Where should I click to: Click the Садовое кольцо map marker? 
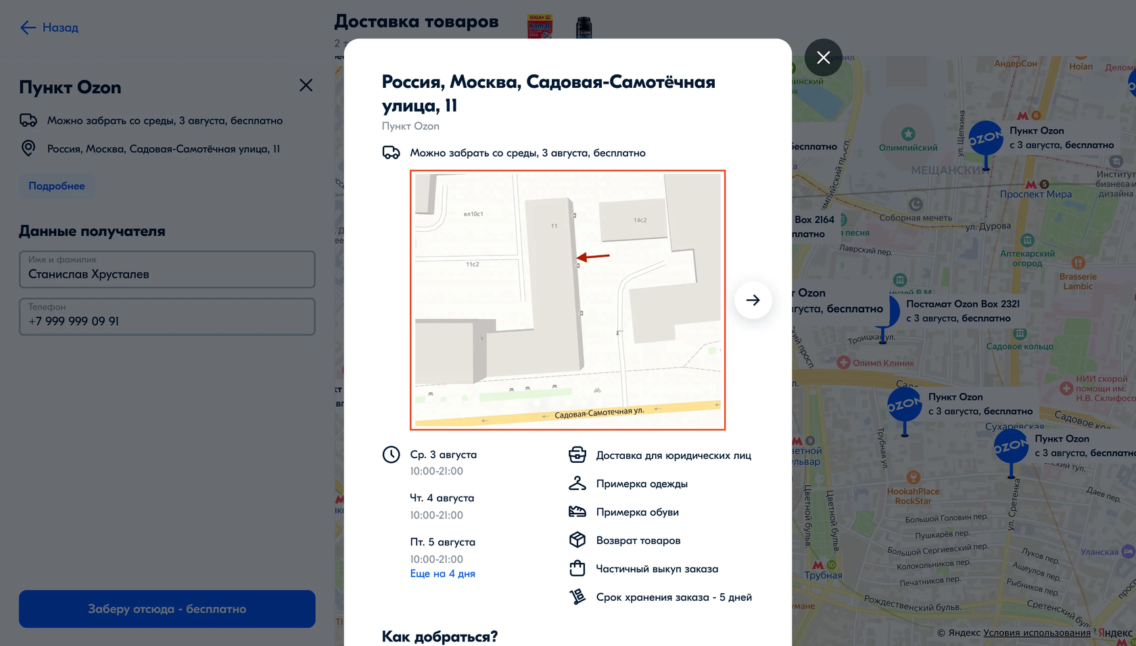1020,334
